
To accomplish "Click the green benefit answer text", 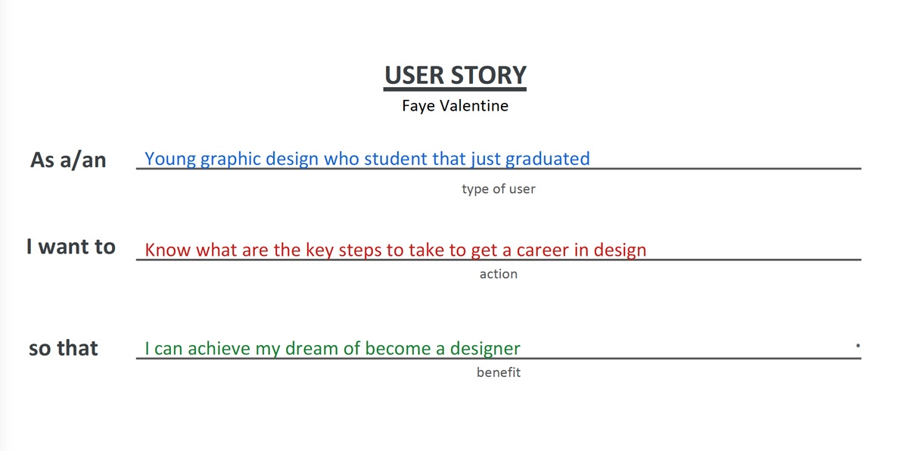I will point(332,349).
